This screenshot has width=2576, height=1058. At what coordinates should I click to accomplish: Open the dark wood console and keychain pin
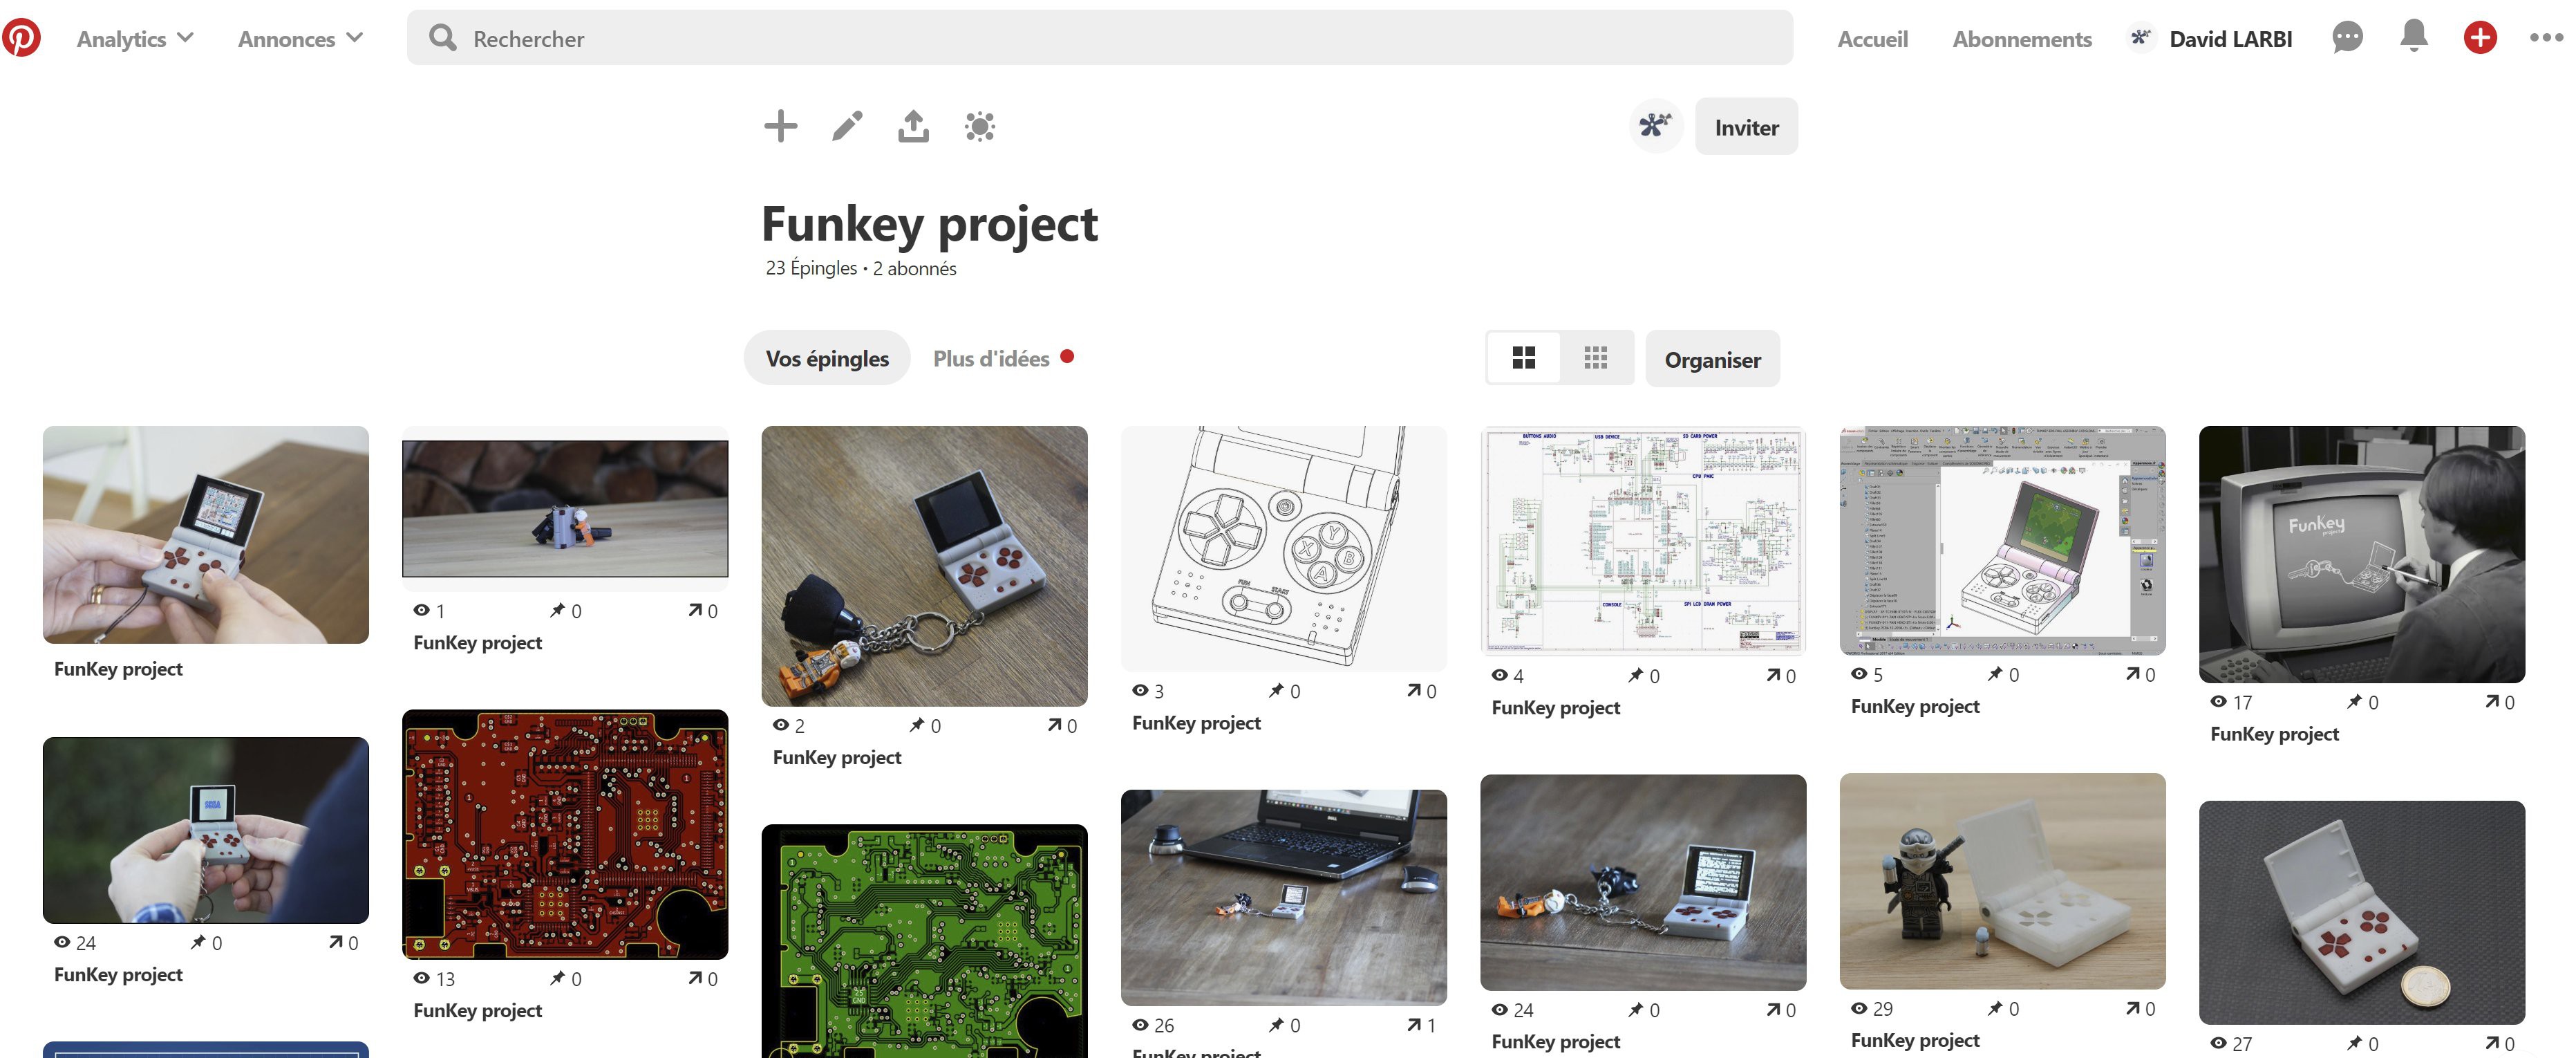[1643, 882]
